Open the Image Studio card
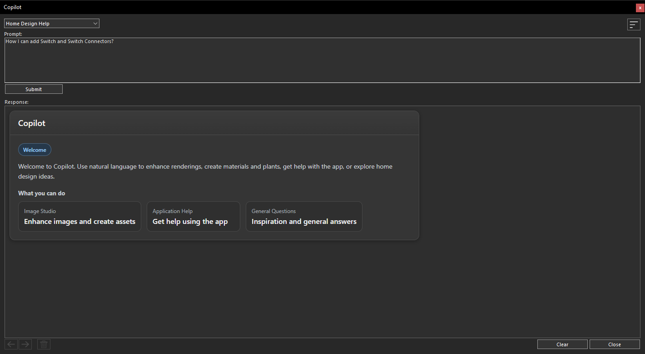The image size is (645, 354). point(79,217)
